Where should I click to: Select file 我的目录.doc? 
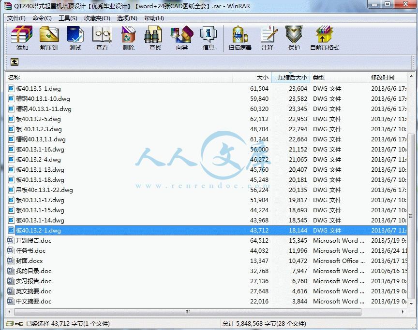pos(33,271)
